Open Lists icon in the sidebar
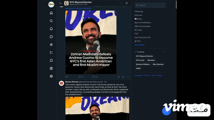 [x=51, y=53]
